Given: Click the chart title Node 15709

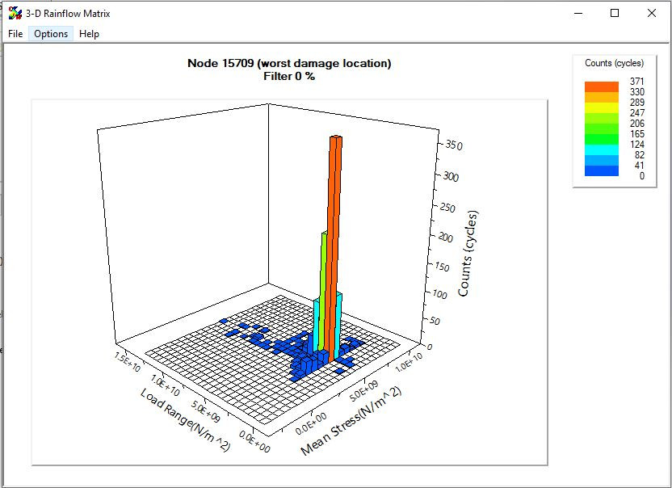Looking at the screenshot, I should [289, 64].
